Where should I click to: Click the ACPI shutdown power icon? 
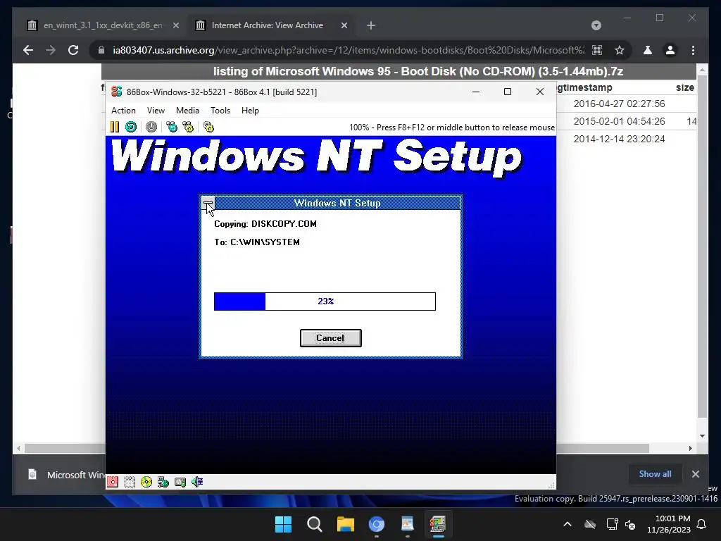pyautogui.click(x=151, y=127)
